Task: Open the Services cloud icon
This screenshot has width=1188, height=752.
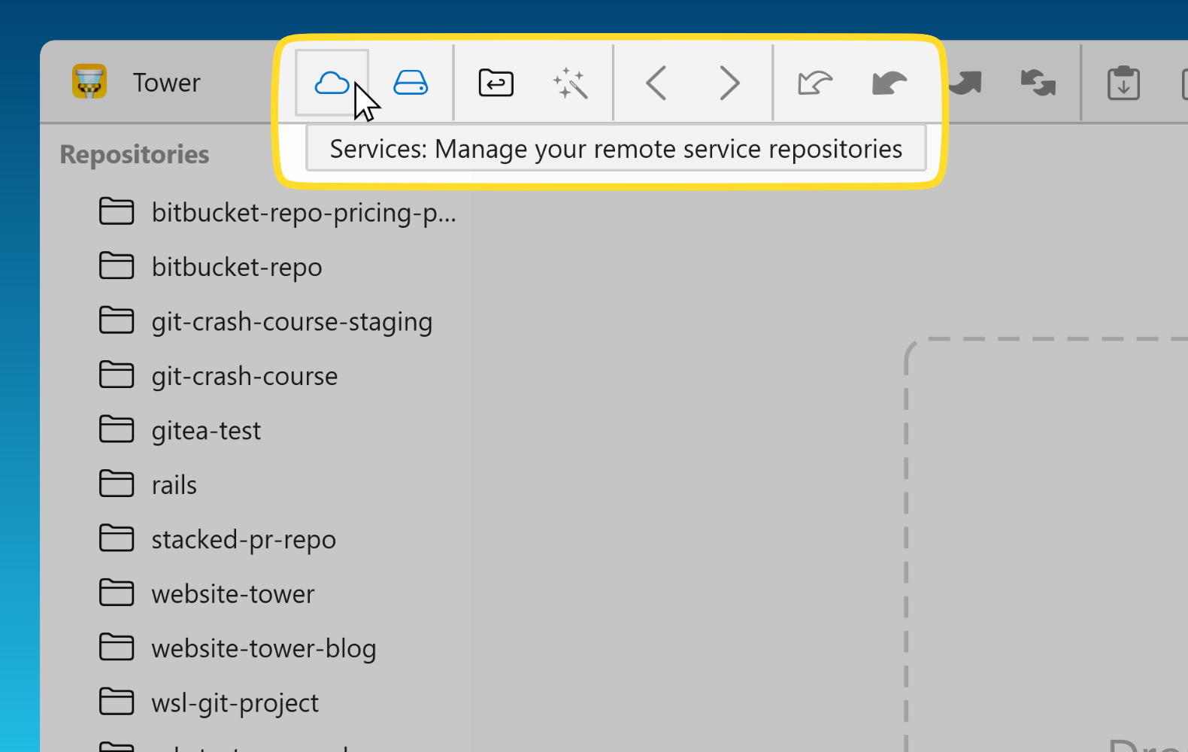Action: 332,83
